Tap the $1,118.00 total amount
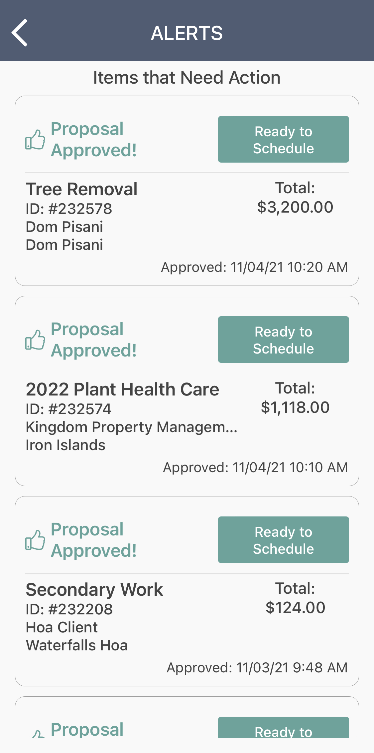The image size is (374, 753). coord(295,407)
